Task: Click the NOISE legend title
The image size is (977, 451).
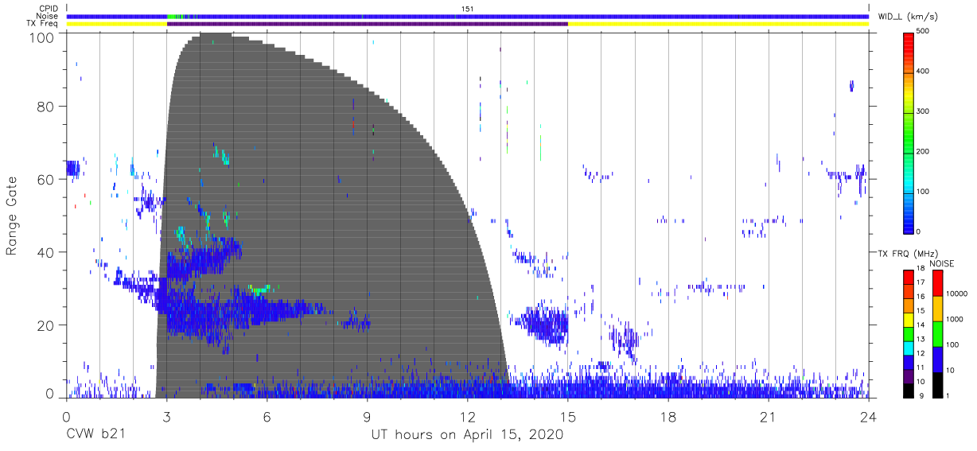Action: [941, 263]
